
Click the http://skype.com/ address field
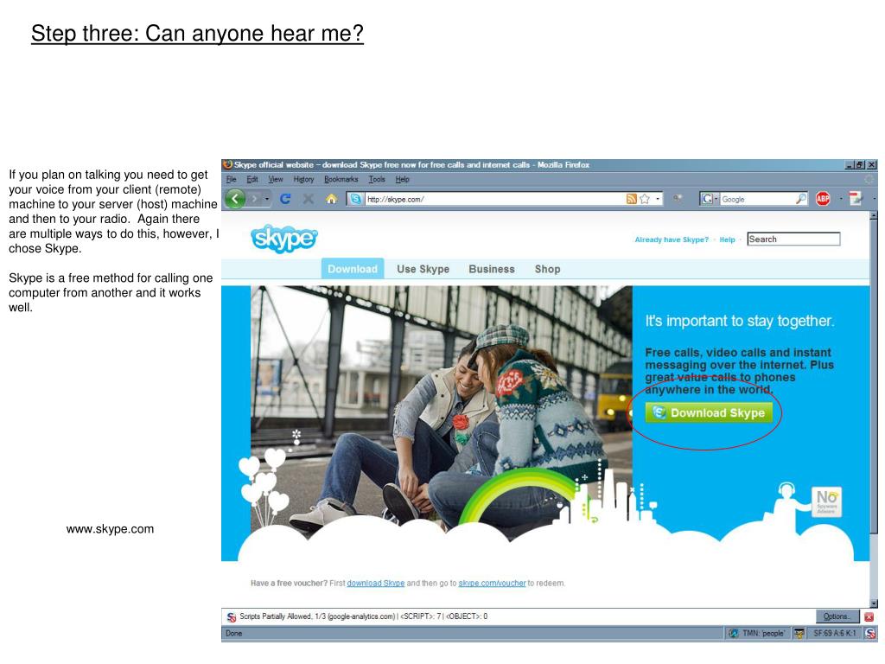pos(494,199)
